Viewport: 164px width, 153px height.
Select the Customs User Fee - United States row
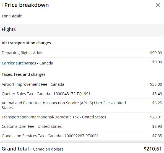point(82,126)
